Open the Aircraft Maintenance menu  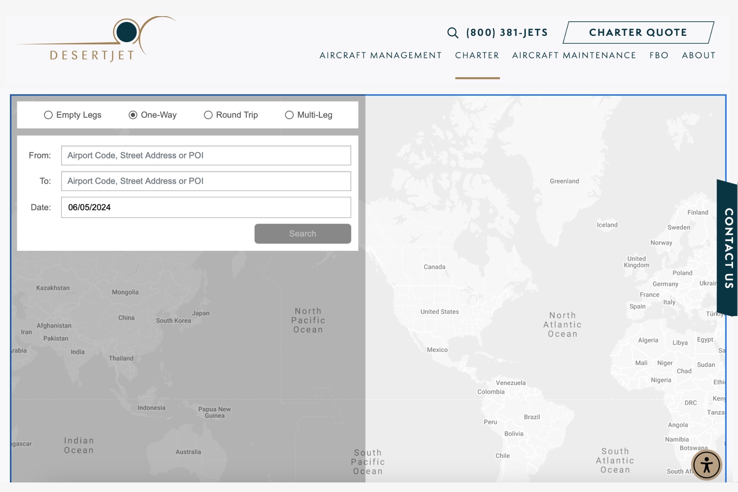[x=574, y=55]
